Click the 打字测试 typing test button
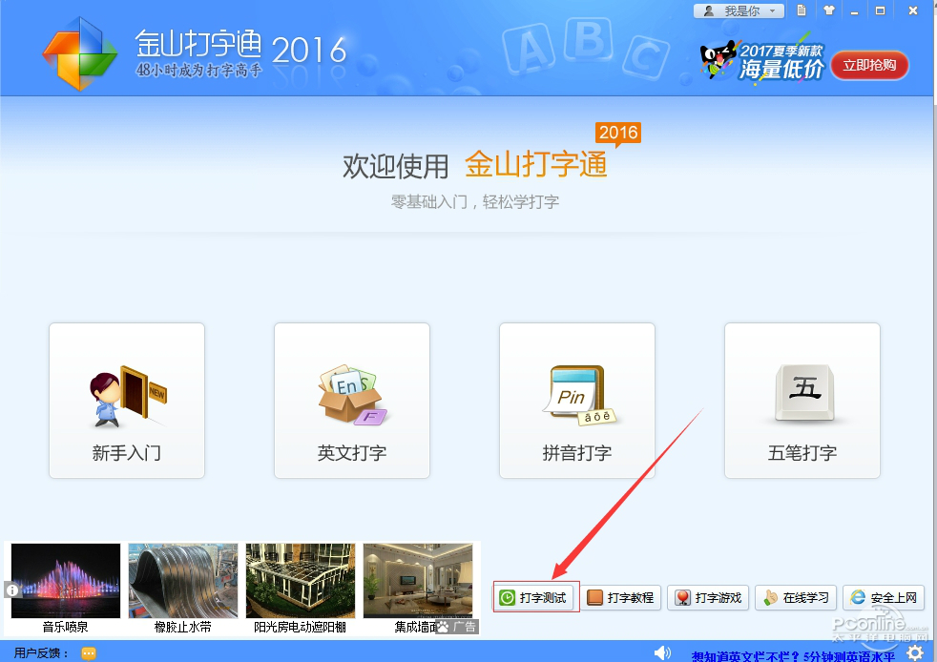 536,597
